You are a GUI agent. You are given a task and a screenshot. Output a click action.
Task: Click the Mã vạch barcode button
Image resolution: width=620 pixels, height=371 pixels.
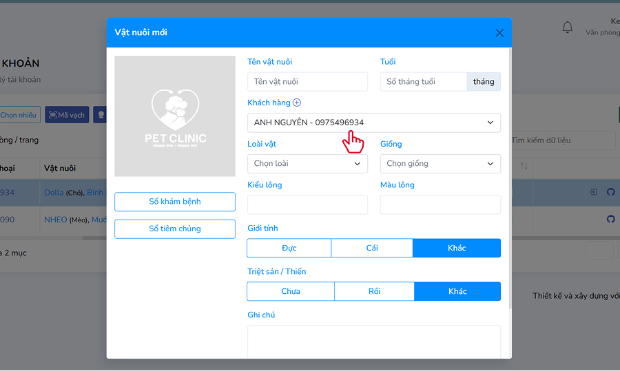(66, 115)
